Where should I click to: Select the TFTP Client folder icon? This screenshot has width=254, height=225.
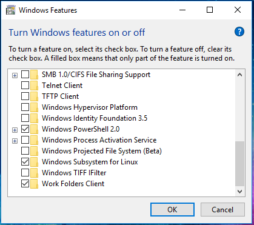(x=35, y=96)
